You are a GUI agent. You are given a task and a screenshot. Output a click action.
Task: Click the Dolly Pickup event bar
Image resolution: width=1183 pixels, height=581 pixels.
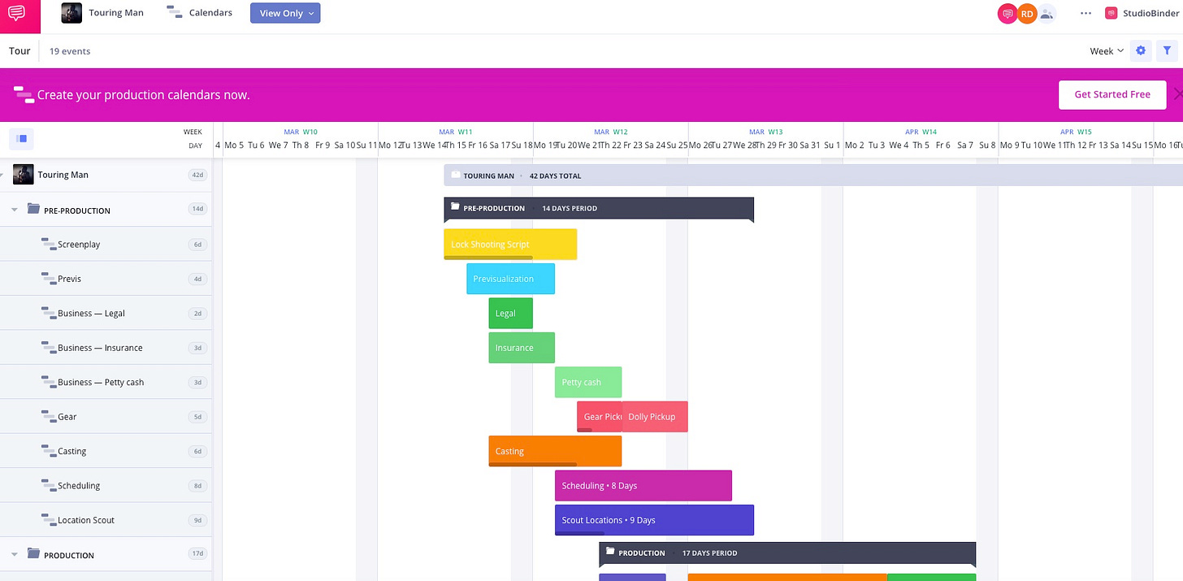(x=655, y=417)
